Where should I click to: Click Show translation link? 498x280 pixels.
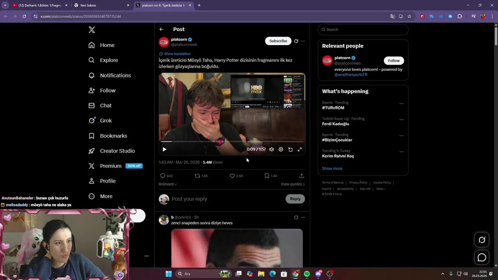click(x=177, y=54)
